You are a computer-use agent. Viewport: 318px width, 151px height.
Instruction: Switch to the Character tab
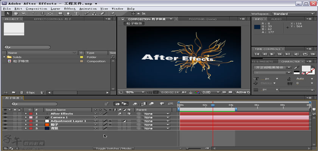pos(290,62)
